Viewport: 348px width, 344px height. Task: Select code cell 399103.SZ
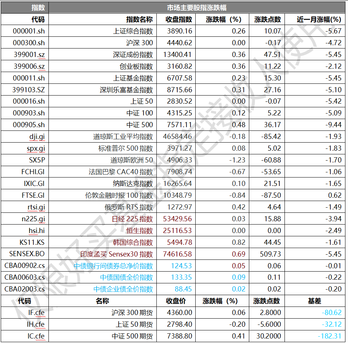click(29, 90)
